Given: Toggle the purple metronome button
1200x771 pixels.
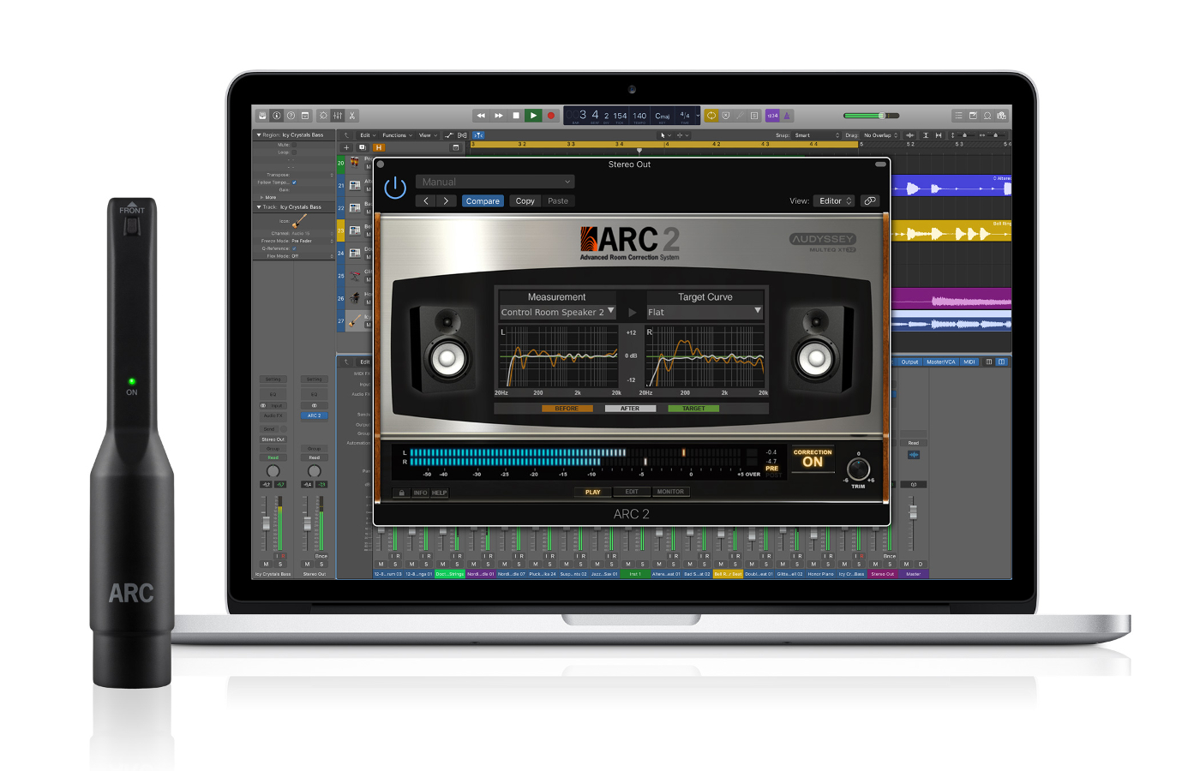Looking at the screenshot, I should pyautogui.click(x=787, y=116).
